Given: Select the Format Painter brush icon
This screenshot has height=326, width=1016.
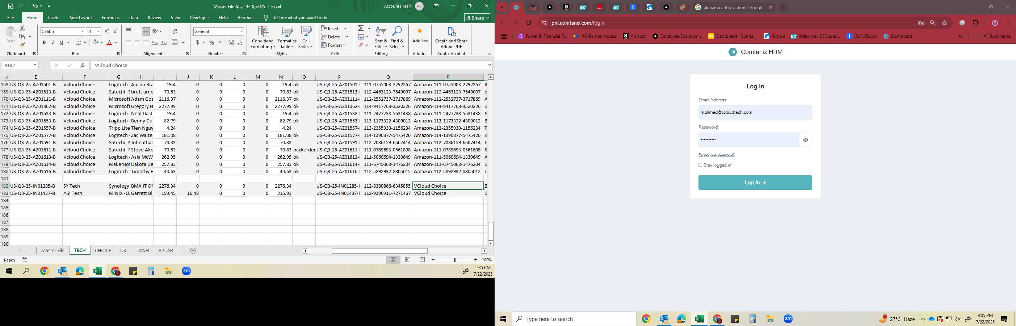Looking at the screenshot, I should (22, 45).
